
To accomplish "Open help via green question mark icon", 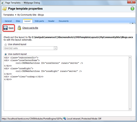I will coord(132,9).
